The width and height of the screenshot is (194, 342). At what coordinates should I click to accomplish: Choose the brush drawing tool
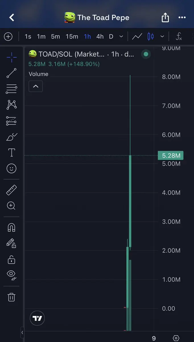(11, 137)
